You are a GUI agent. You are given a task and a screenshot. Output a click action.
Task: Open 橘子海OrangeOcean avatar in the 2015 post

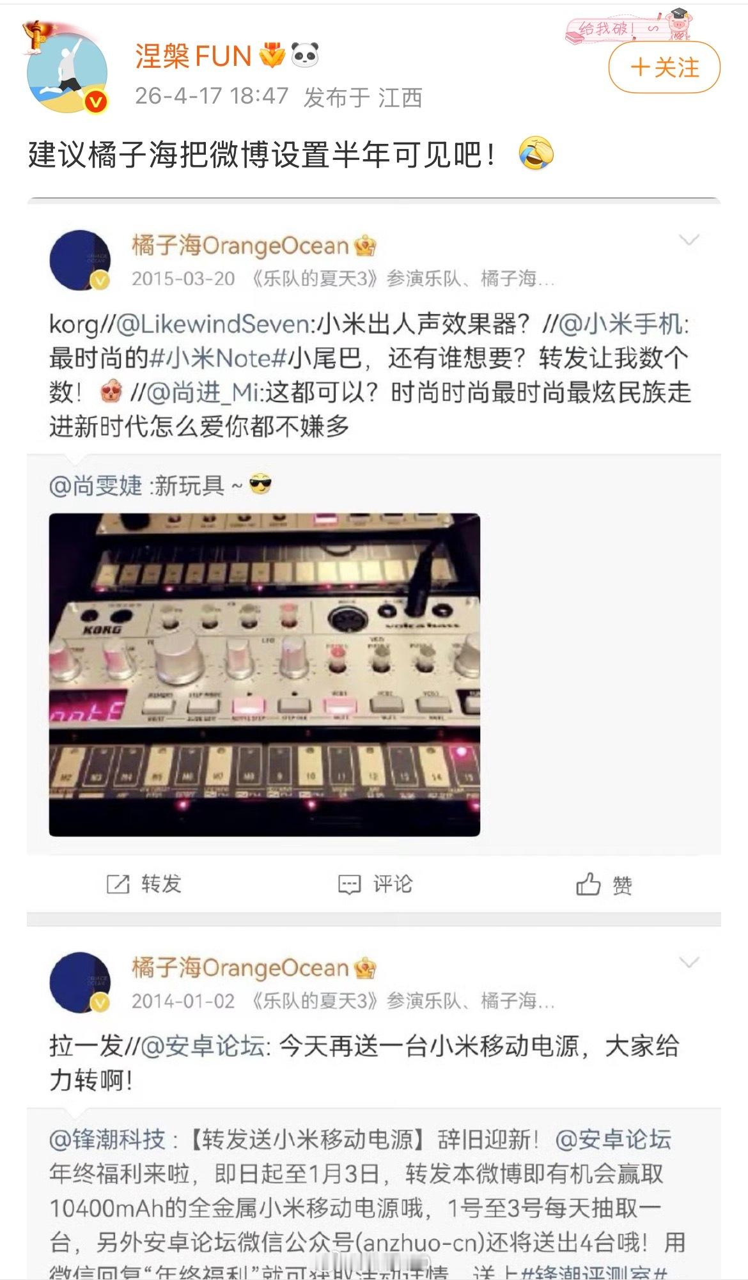pos(80,261)
